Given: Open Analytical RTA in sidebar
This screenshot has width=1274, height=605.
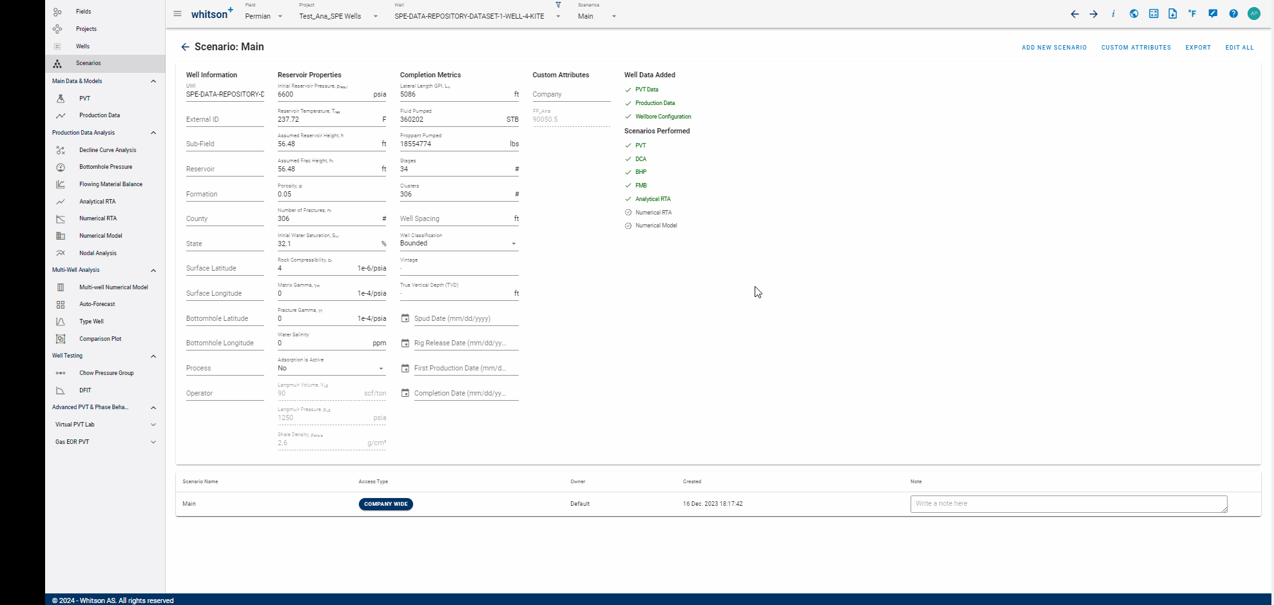Looking at the screenshot, I should [x=105, y=202].
